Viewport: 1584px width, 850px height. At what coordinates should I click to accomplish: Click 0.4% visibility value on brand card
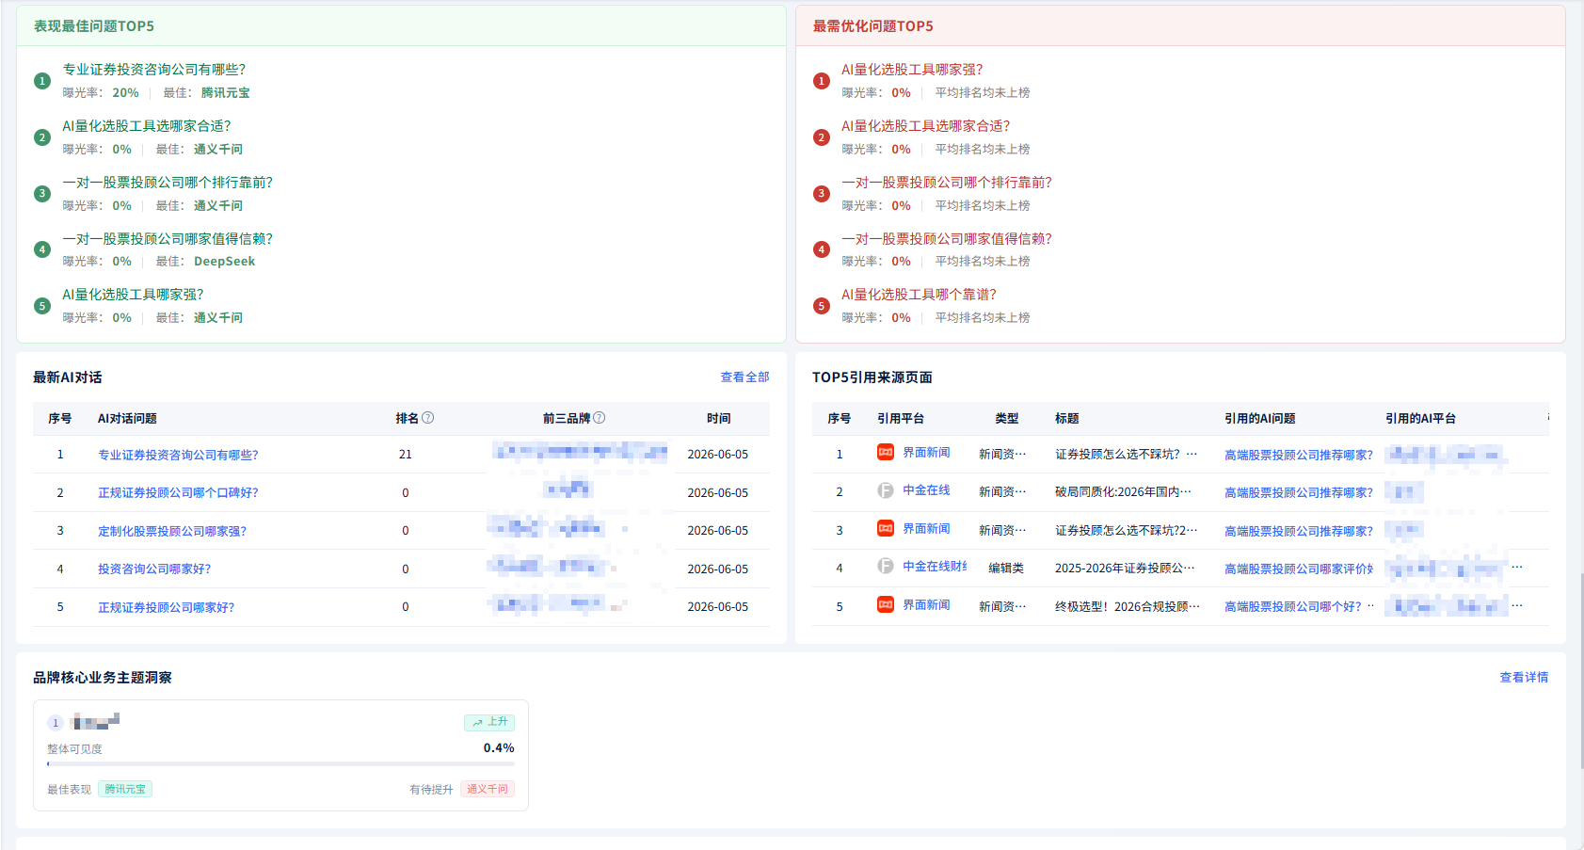pos(499,748)
